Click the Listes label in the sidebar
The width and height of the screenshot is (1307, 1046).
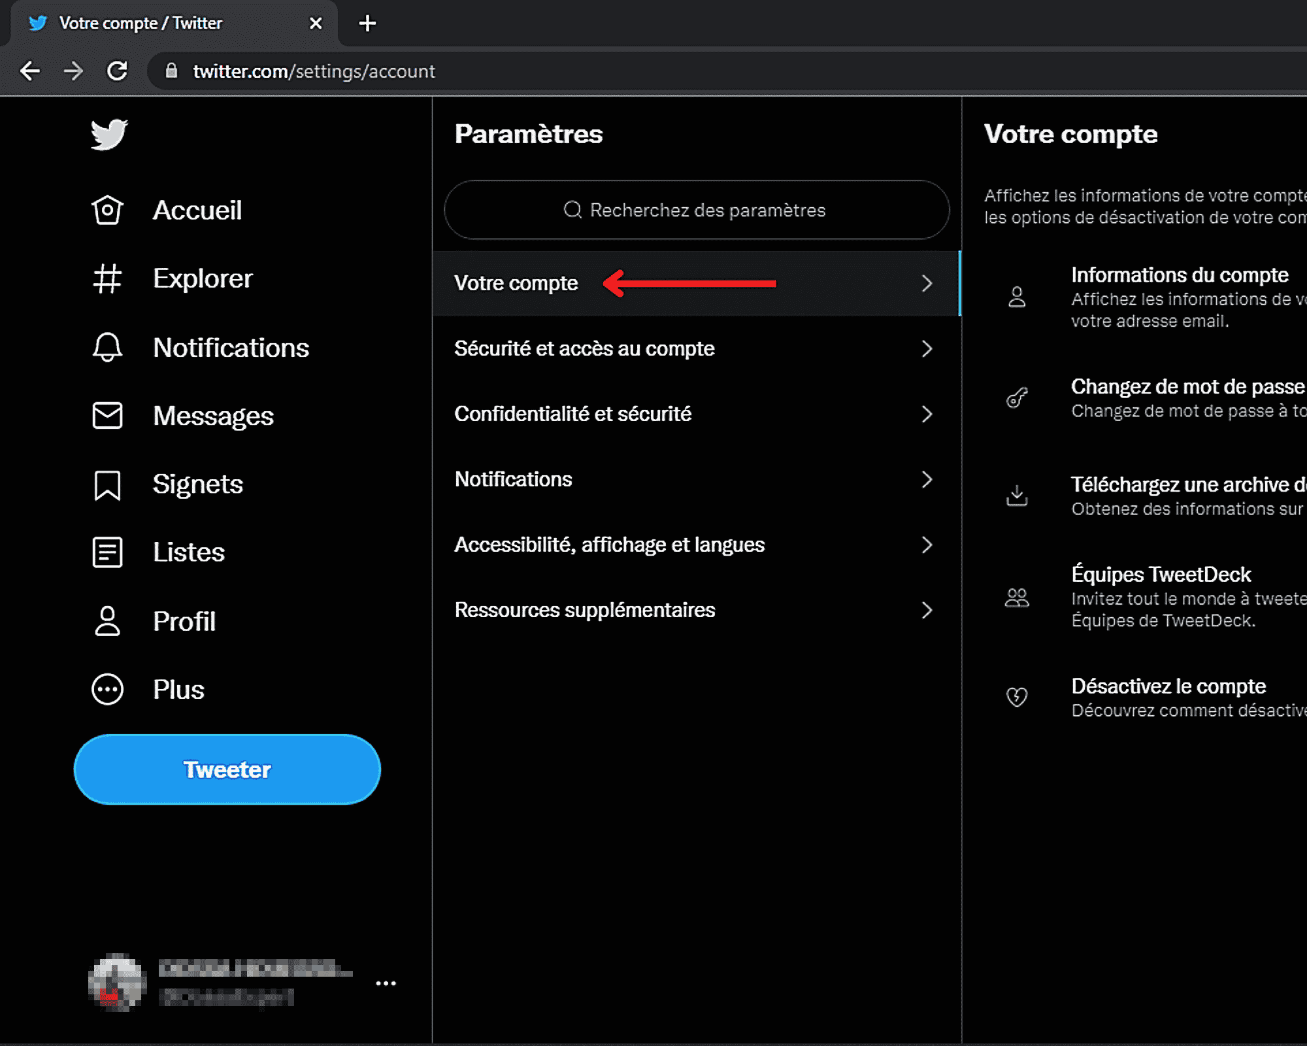click(x=189, y=552)
